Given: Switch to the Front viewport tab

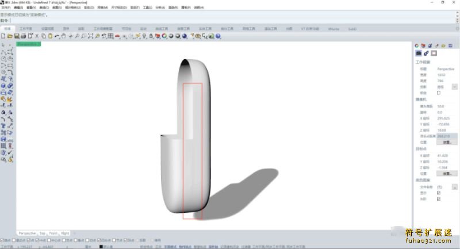Looking at the screenshot, I should pos(53,233).
